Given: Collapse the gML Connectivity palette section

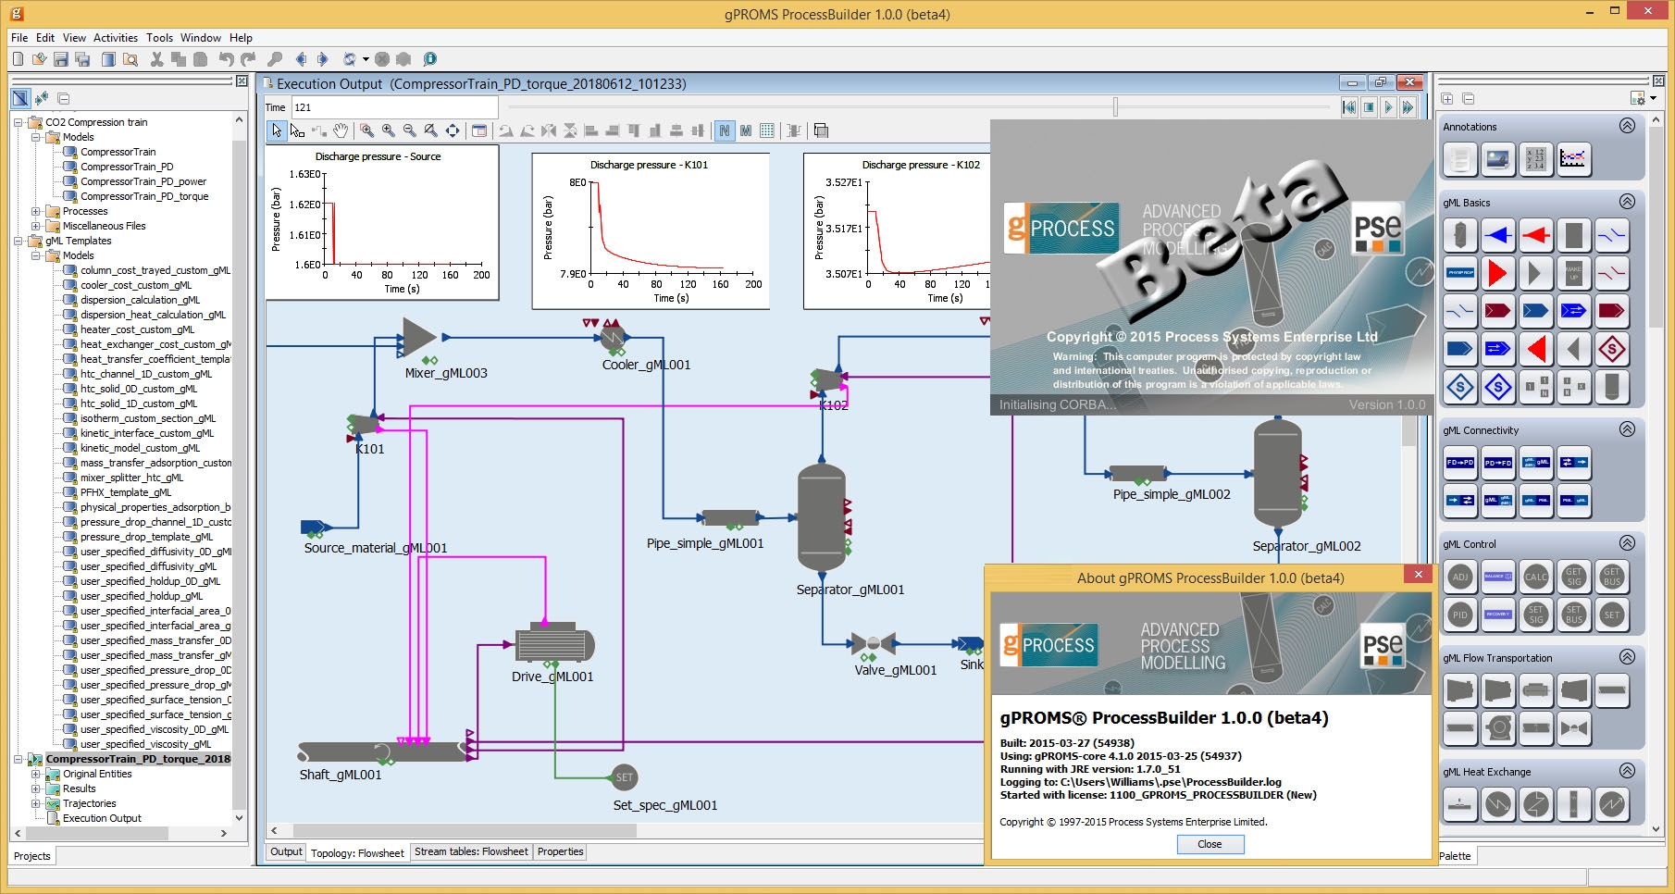Looking at the screenshot, I should click(1627, 429).
